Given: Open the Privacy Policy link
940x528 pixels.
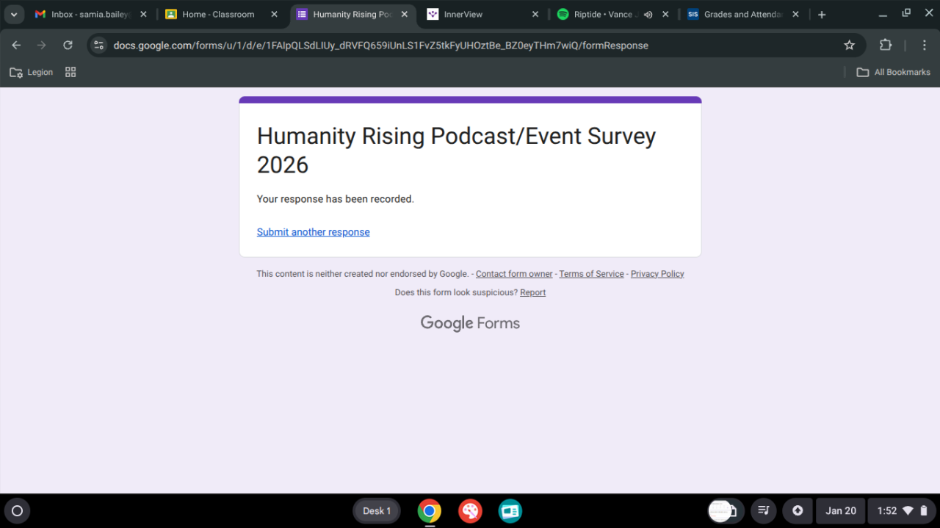Looking at the screenshot, I should tap(657, 274).
